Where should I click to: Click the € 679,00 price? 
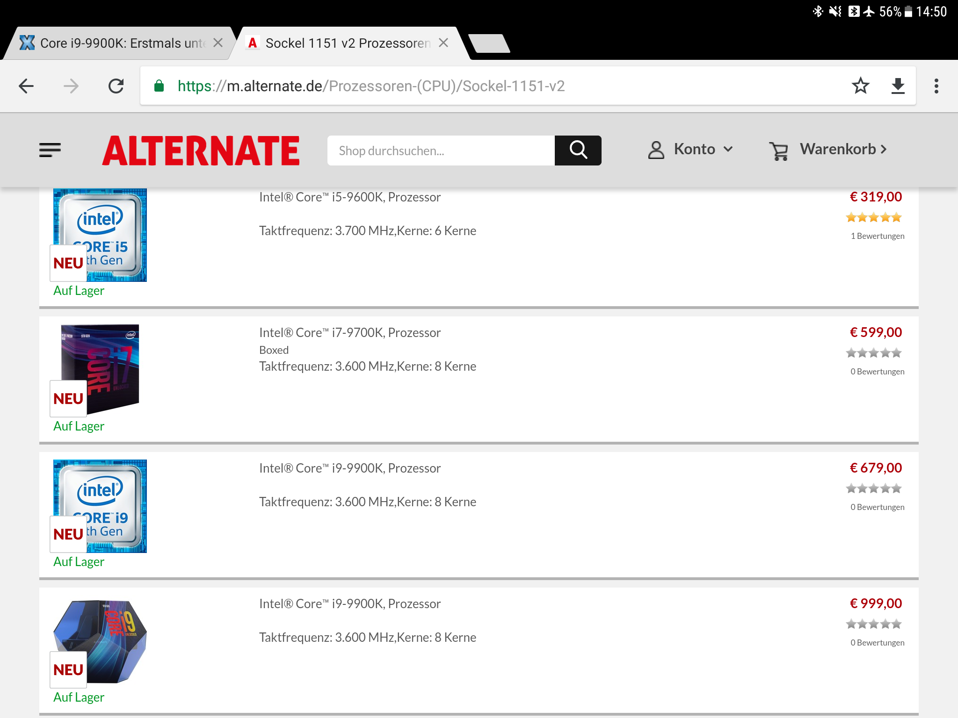pos(876,468)
